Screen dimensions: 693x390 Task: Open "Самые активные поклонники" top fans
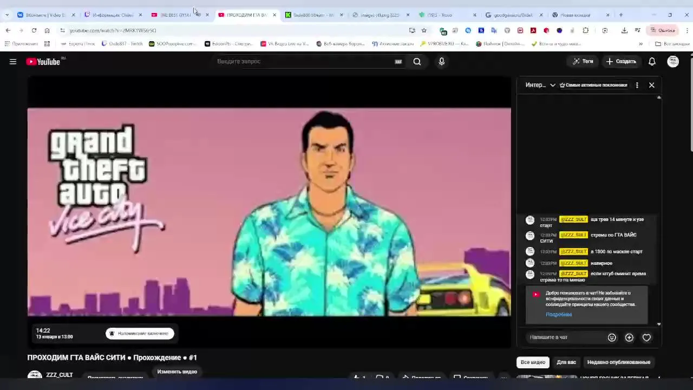[593, 85]
